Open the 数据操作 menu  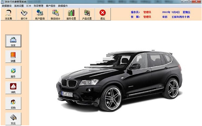(x=63, y=6)
